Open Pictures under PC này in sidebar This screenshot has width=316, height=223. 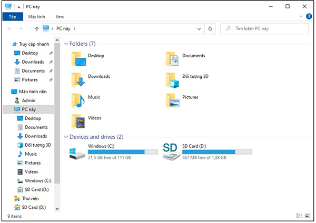(x=29, y=163)
